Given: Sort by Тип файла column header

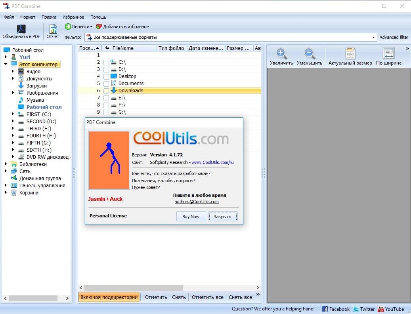Looking at the screenshot, I should point(172,48).
